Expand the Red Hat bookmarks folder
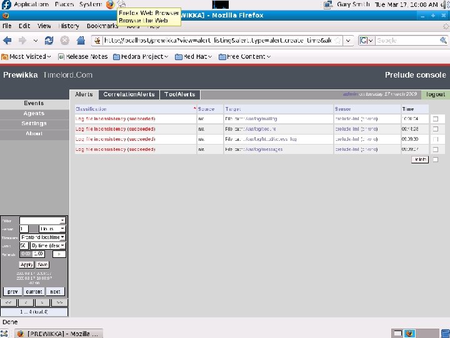 coord(193,56)
